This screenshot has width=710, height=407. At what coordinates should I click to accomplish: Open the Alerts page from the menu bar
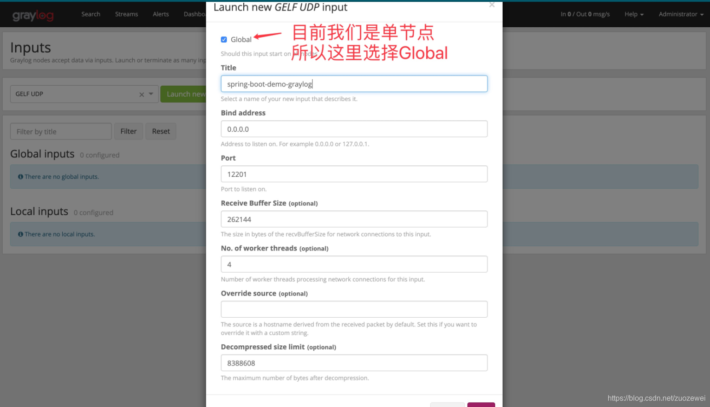tap(160, 14)
